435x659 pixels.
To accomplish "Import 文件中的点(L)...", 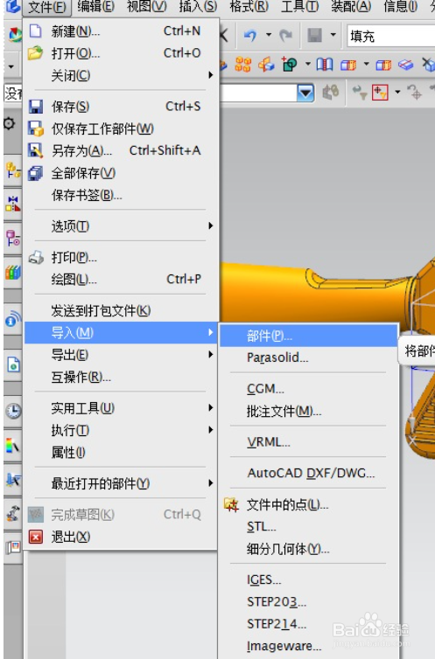I will tap(309, 504).
